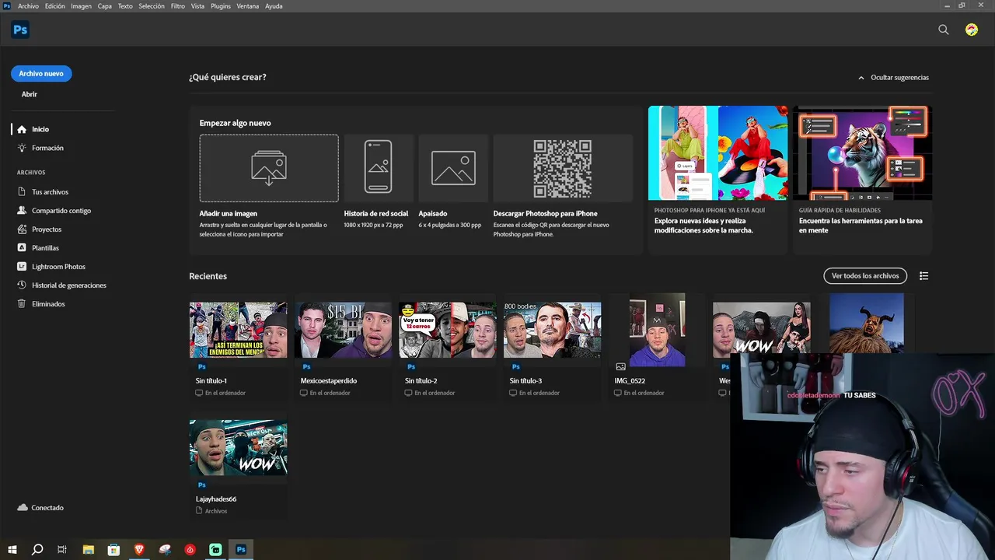Switch recents to list view icon
The height and width of the screenshot is (560, 995).
923,276
